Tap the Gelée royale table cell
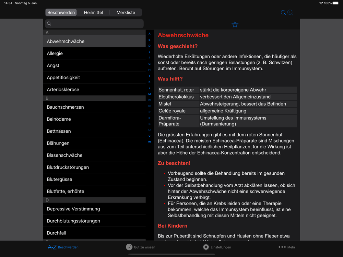The width and height of the screenshot is (343, 257). (x=178, y=111)
